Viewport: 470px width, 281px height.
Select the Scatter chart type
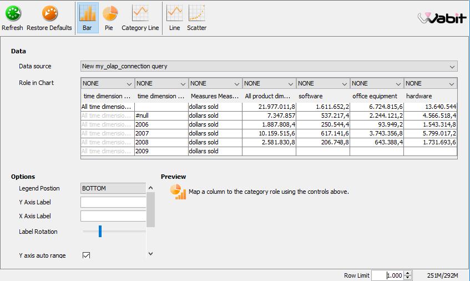tap(196, 18)
